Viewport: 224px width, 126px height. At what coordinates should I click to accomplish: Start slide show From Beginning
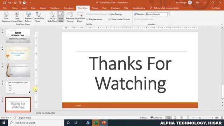point(6,17)
